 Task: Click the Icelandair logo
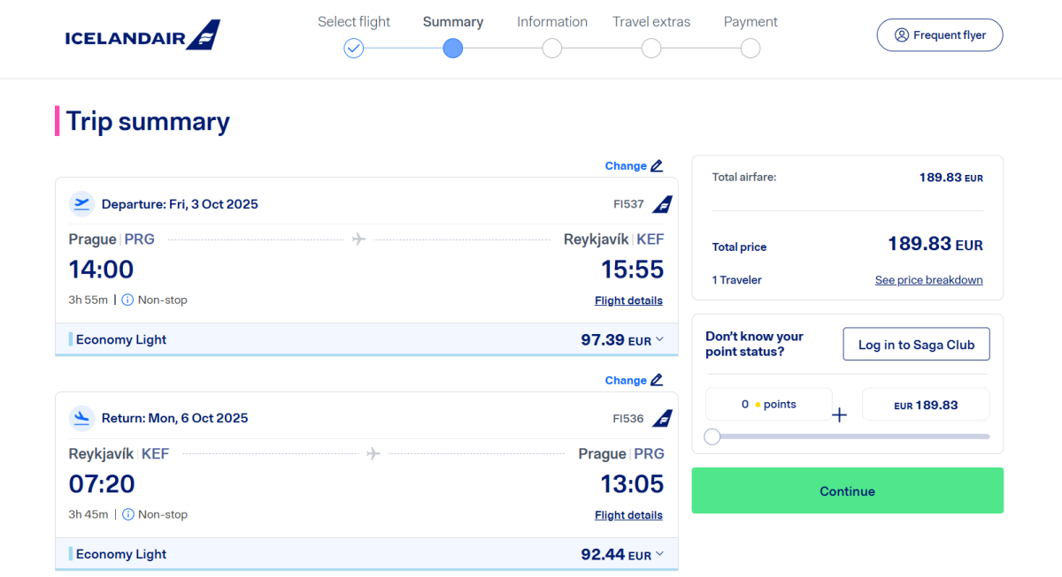point(142,36)
